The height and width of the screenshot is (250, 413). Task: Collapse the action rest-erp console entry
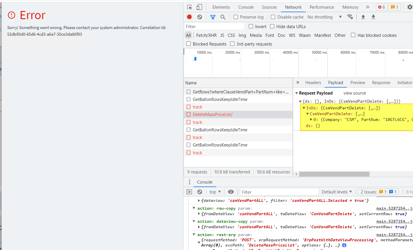coord(194,234)
